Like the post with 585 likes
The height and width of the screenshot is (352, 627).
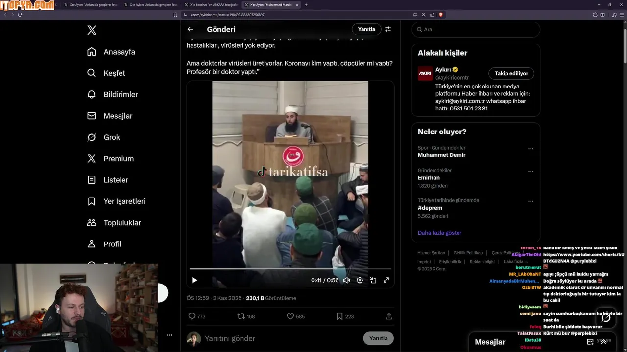click(295, 316)
